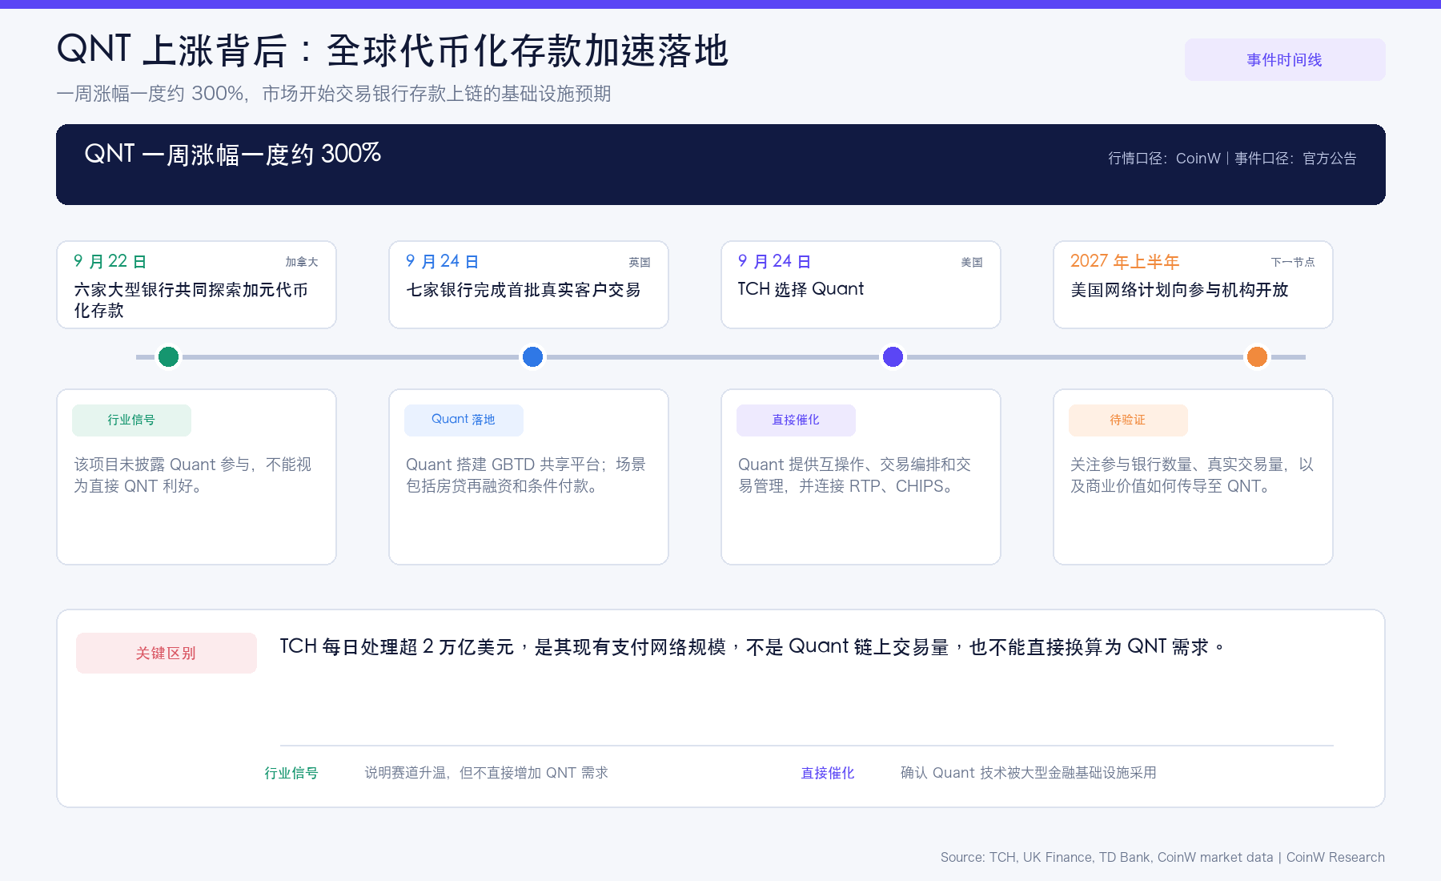Click the 关键区别 label
The image size is (1441, 881).
(167, 653)
